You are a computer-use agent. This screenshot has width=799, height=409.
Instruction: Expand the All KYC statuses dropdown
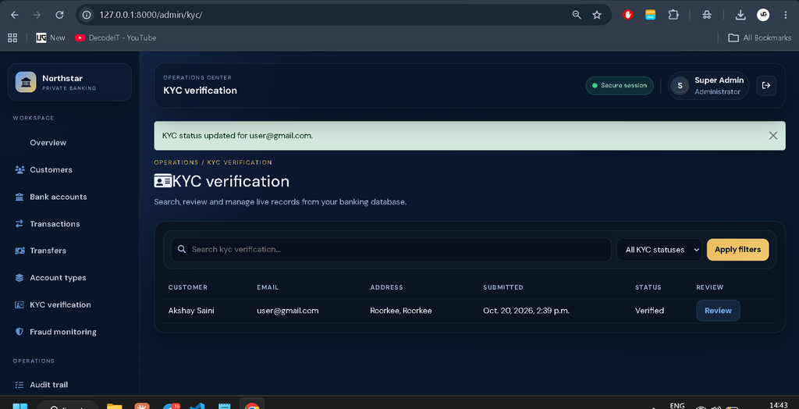tap(659, 250)
